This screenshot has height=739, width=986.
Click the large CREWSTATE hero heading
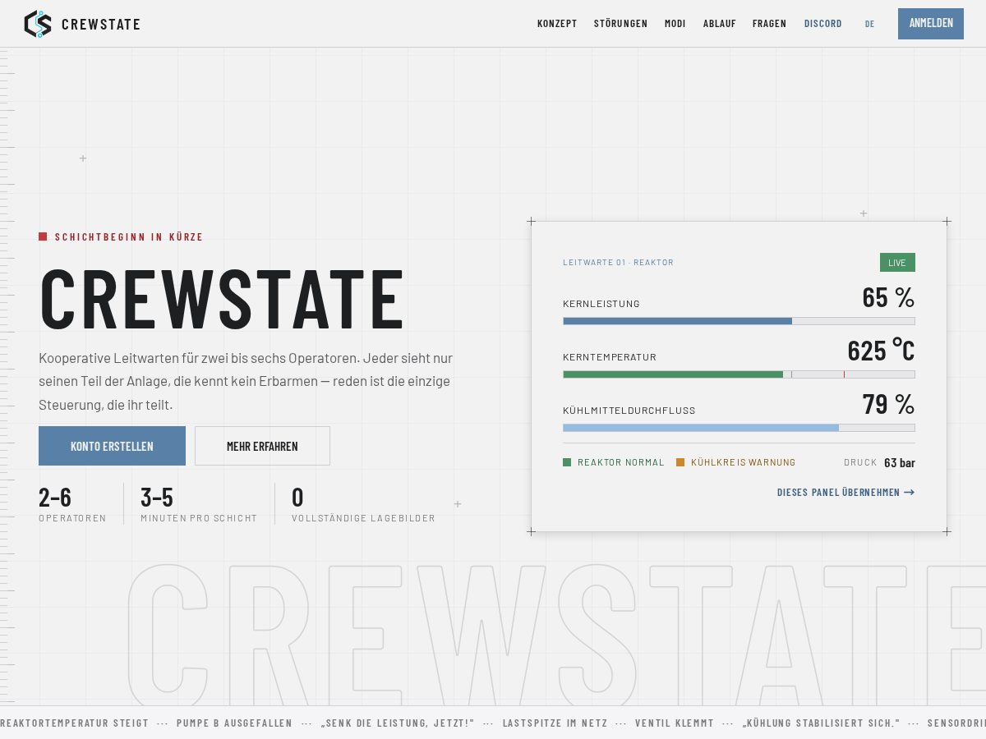click(222, 298)
